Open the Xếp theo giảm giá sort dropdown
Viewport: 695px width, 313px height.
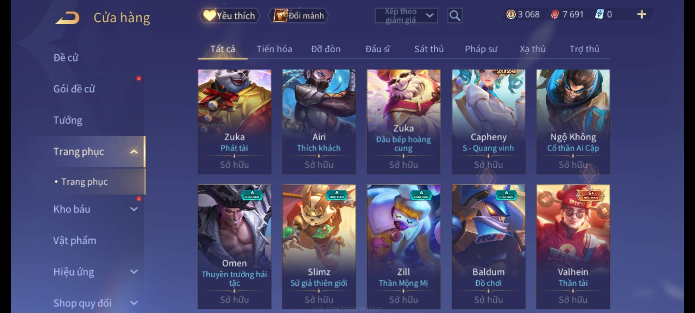[406, 16]
